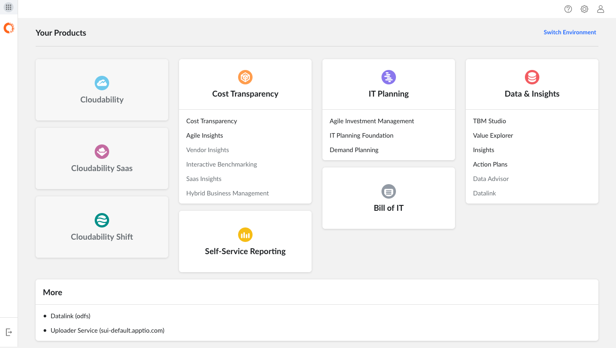Open Agile Insights under Cost Transparency
The height and width of the screenshot is (348, 616).
[205, 135]
